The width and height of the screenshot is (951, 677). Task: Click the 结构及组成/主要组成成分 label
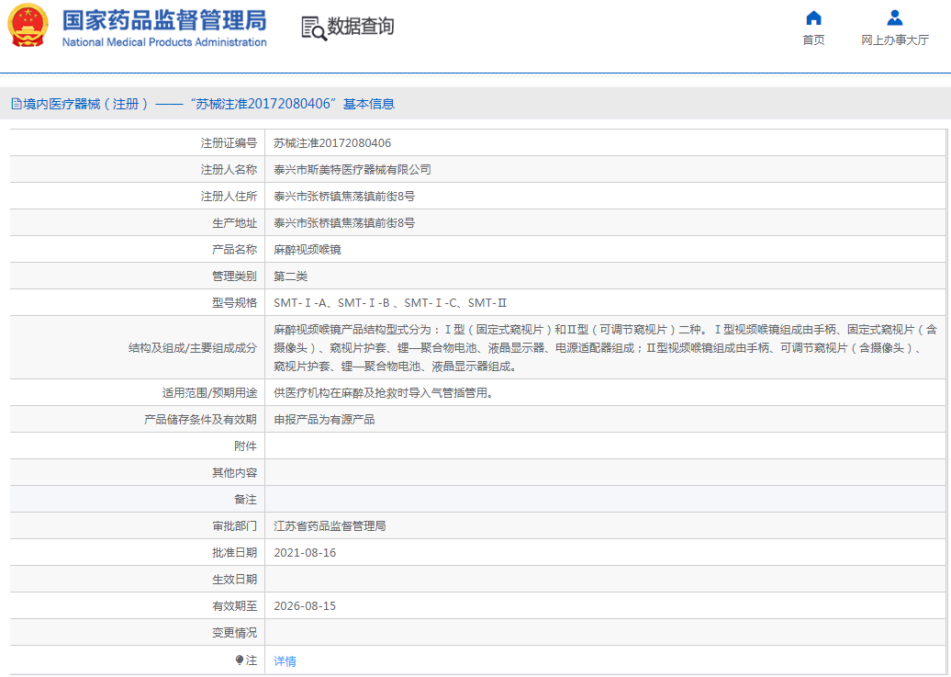click(193, 348)
